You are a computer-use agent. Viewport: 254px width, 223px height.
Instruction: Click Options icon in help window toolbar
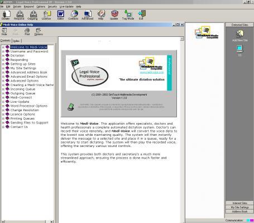[39, 32]
